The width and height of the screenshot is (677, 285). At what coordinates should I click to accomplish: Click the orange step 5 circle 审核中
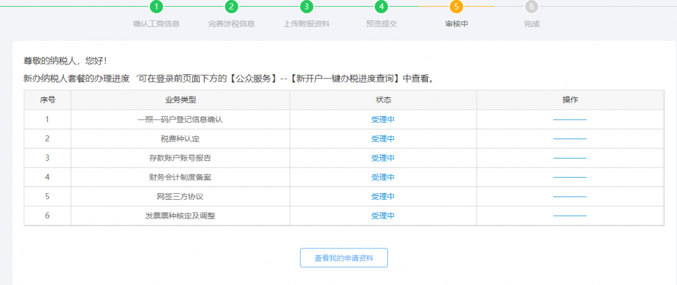point(456,7)
